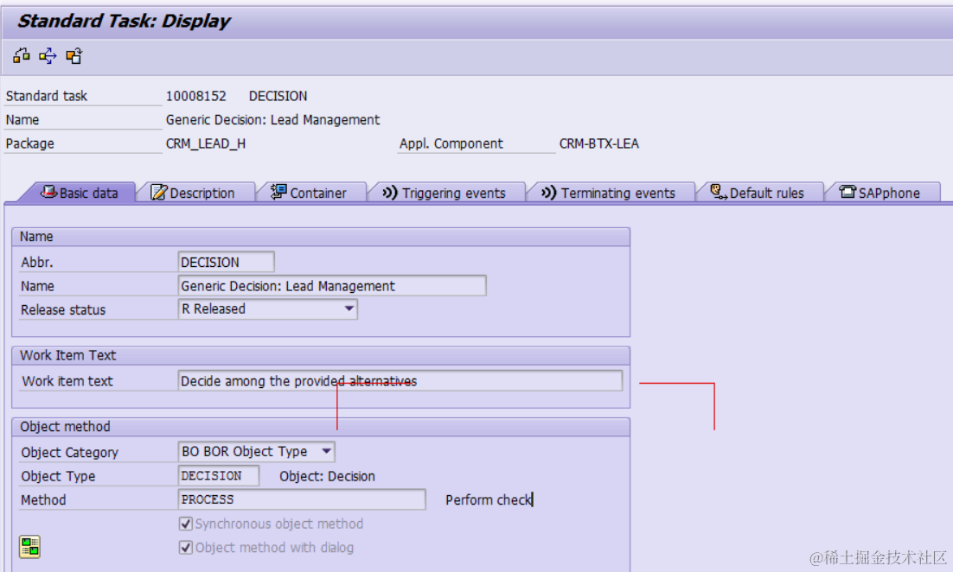Open the SAPphone tab
The width and height of the screenshot is (953, 572).
[x=880, y=193]
